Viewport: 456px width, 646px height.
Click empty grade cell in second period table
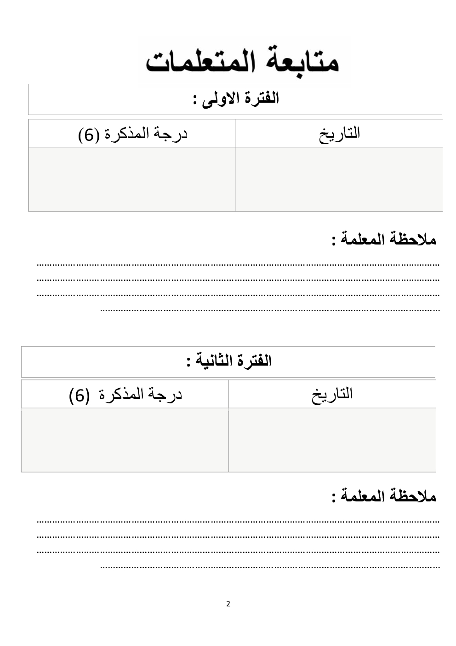[x=125, y=440]
